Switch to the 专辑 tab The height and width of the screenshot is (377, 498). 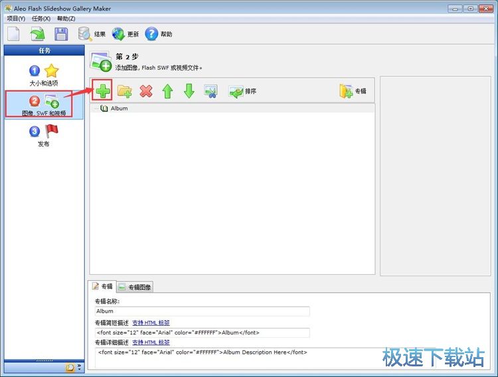[102, 287]
